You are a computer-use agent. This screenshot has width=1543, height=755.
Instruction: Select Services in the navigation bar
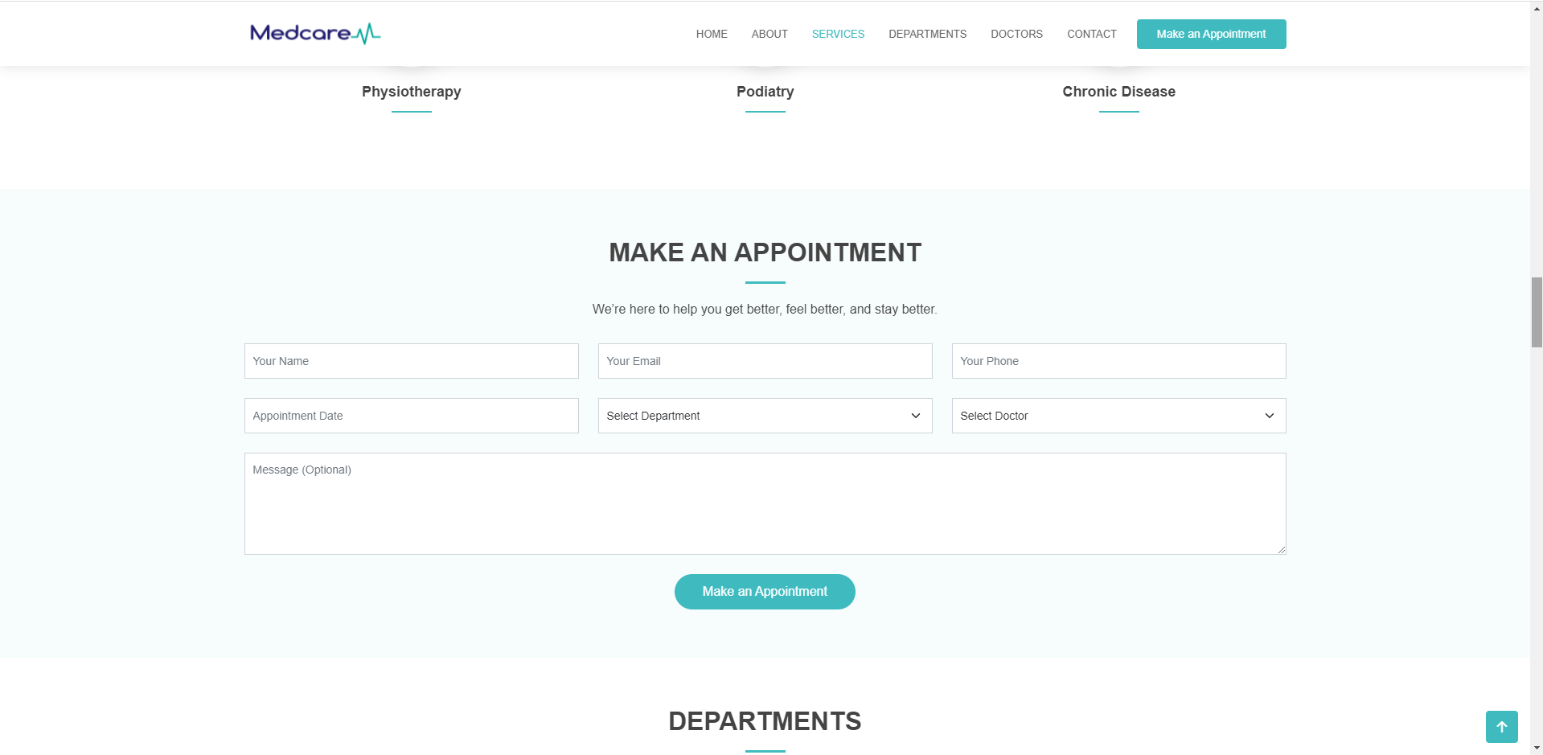click(x=837, y=34)
